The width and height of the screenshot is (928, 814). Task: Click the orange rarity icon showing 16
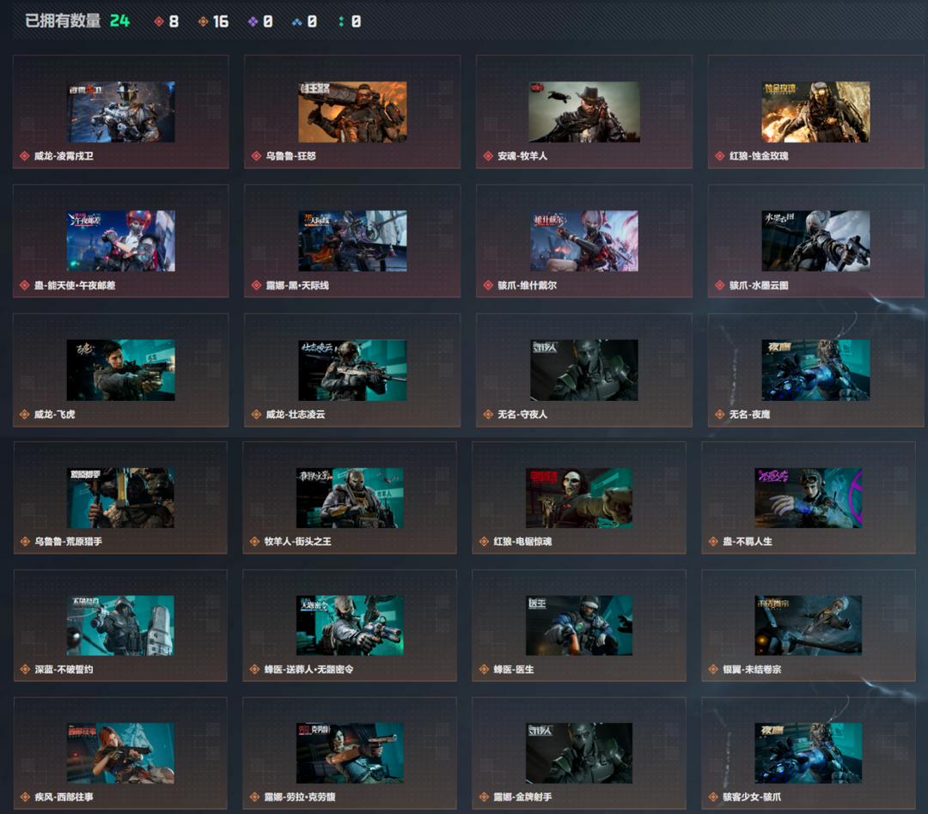(x=203, y=21)
